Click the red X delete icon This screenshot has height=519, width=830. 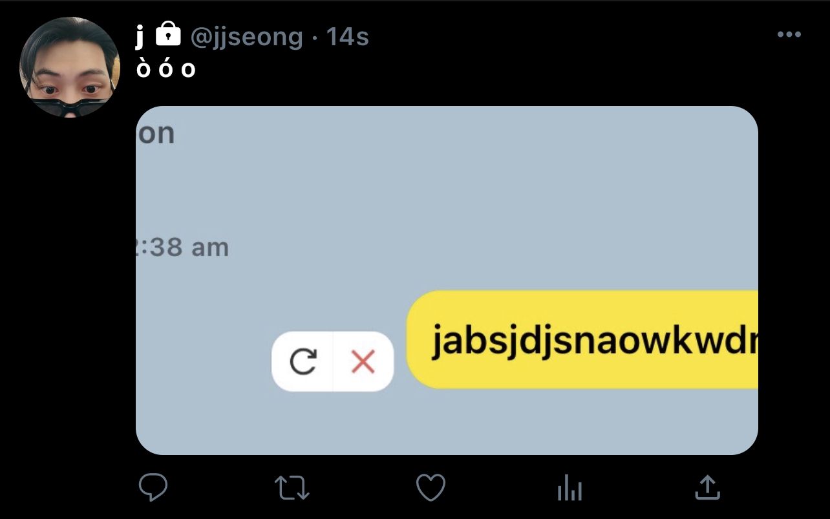pyautogui.click(x=363, y=362)
